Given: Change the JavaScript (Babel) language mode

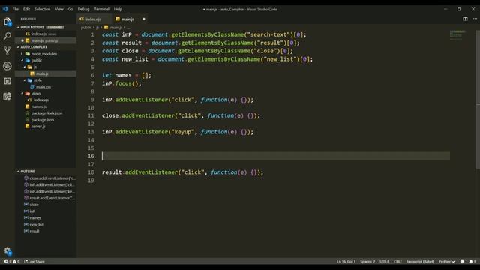Looking at the screenshot, I should tap(420, 262).
